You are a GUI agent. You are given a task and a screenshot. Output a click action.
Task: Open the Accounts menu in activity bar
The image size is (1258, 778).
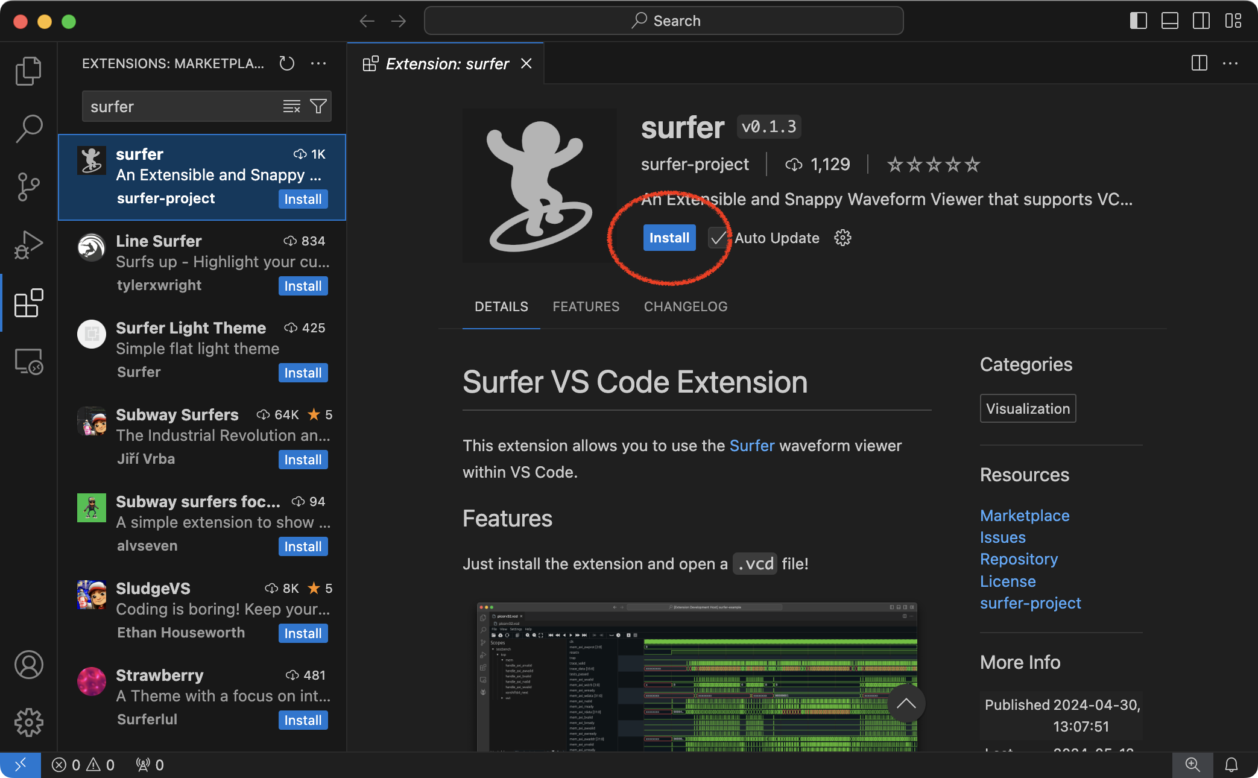(28, 665)
